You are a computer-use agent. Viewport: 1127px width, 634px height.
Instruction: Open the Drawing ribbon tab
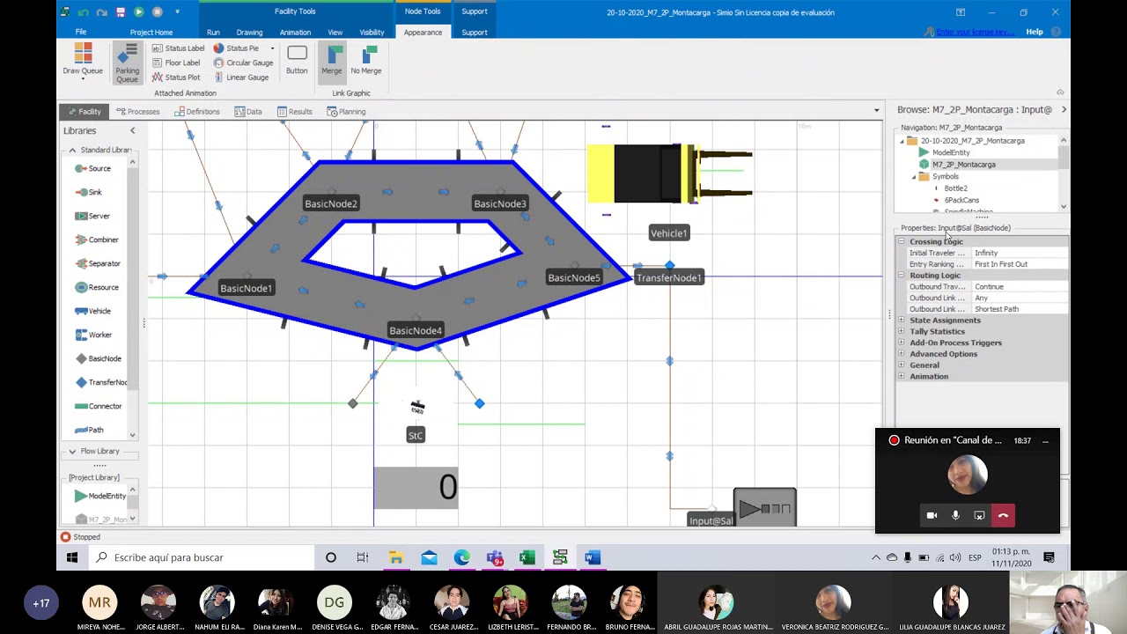click(x=249, y=33)
